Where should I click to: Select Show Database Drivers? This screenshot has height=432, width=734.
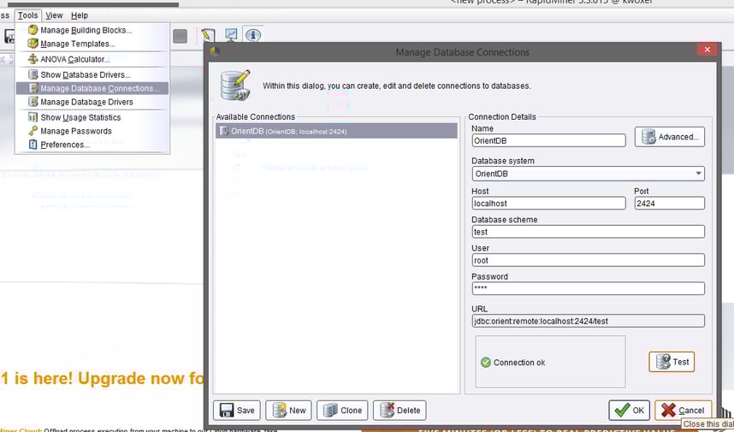click(85, 75)
